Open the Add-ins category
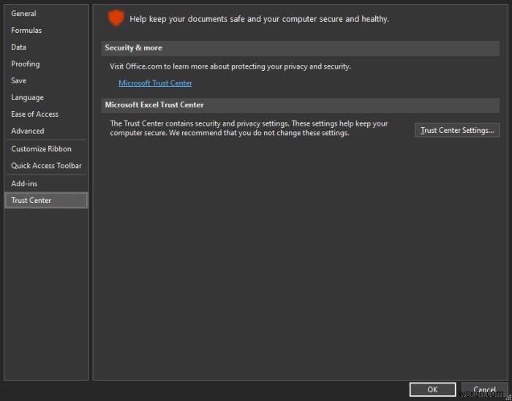Image resolution: width=512 pixels, height=401 pixels. (x=24, y=183)
